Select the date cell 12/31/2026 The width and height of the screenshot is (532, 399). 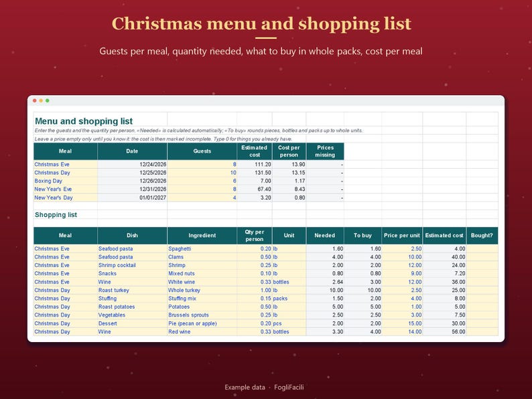click(x=132, y=189)
